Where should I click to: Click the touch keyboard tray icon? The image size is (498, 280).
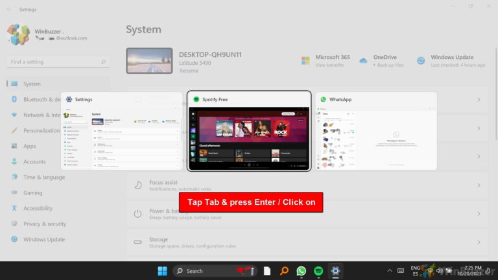point(401,271)
